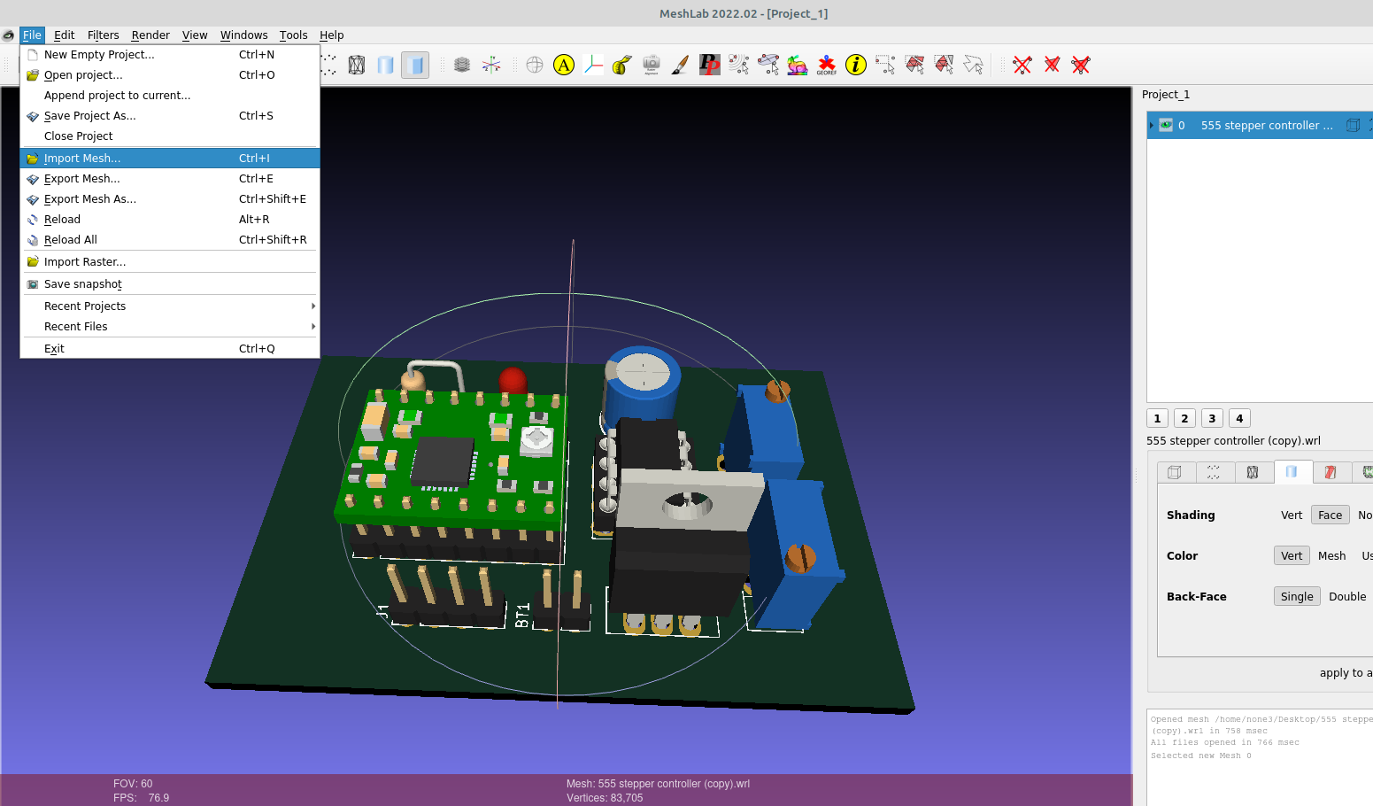Click the GEOREF georeferencing icon
The height and width of the screenshot is (806, 1373).
pyautogui.click(x=826, y=64)
